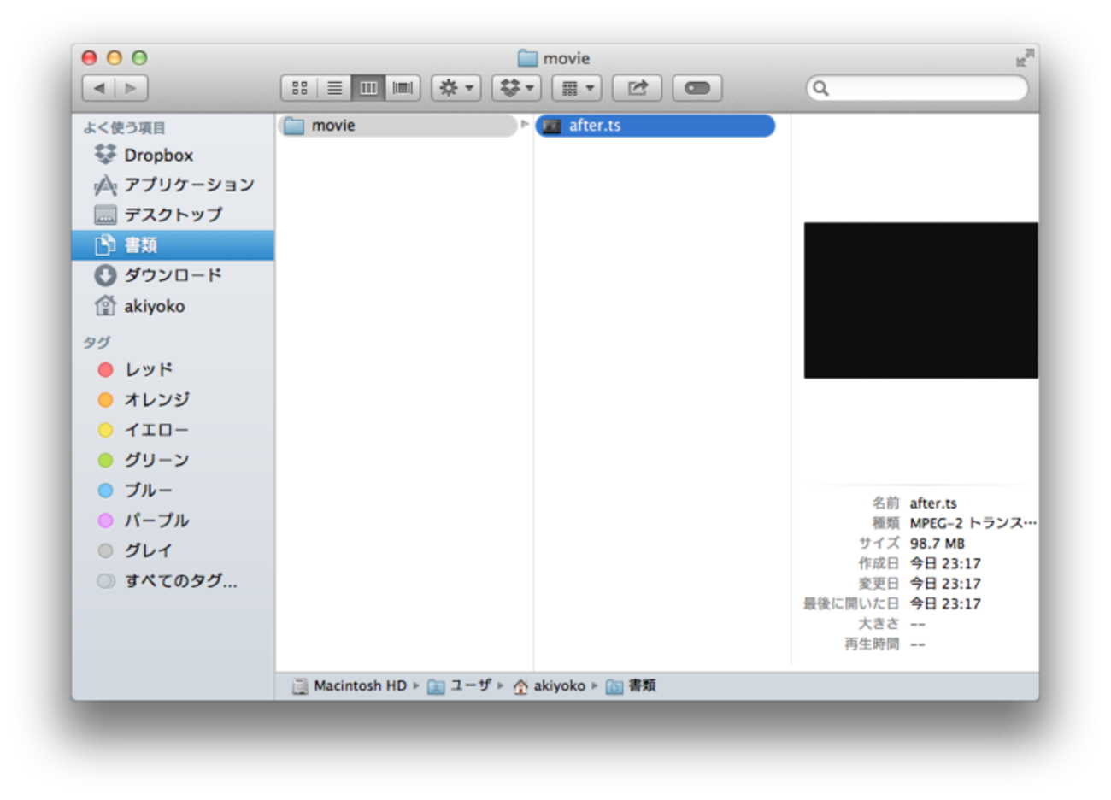Click akiyoko in the bottom path bar

point(559,685)
